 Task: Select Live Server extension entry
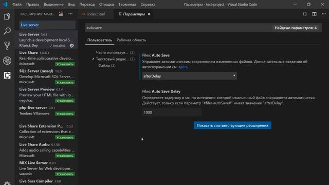(x=47, y=40)
